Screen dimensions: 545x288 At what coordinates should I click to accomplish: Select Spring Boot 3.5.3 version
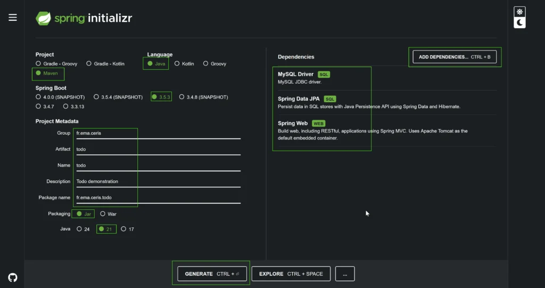[x=161, y=97]
